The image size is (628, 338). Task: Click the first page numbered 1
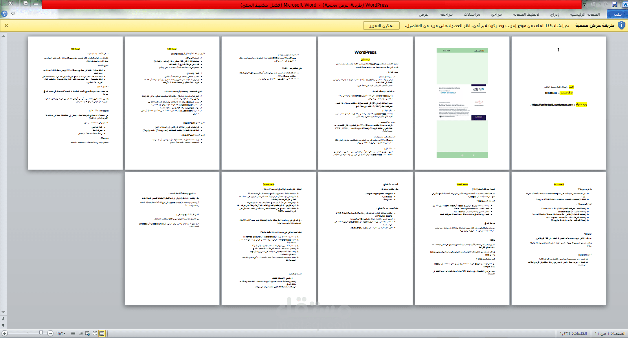(558, 103)
